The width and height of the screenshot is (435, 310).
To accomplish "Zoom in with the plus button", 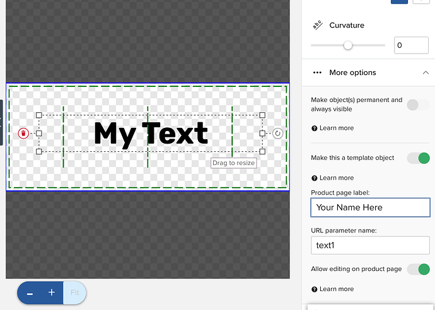I will [x=52, y=292].
